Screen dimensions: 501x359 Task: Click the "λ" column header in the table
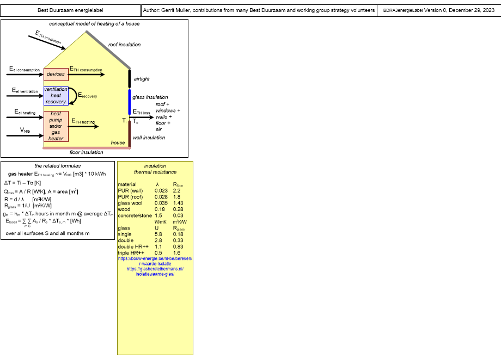click(157, 184)
